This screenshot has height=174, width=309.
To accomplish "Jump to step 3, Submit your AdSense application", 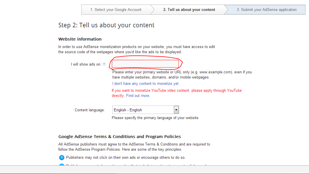I will coord(266,10).
